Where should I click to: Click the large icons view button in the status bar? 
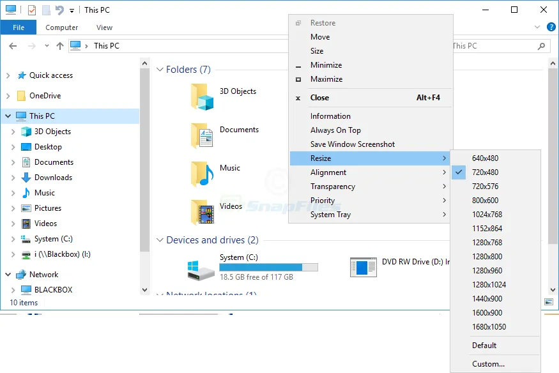(549, 302)
